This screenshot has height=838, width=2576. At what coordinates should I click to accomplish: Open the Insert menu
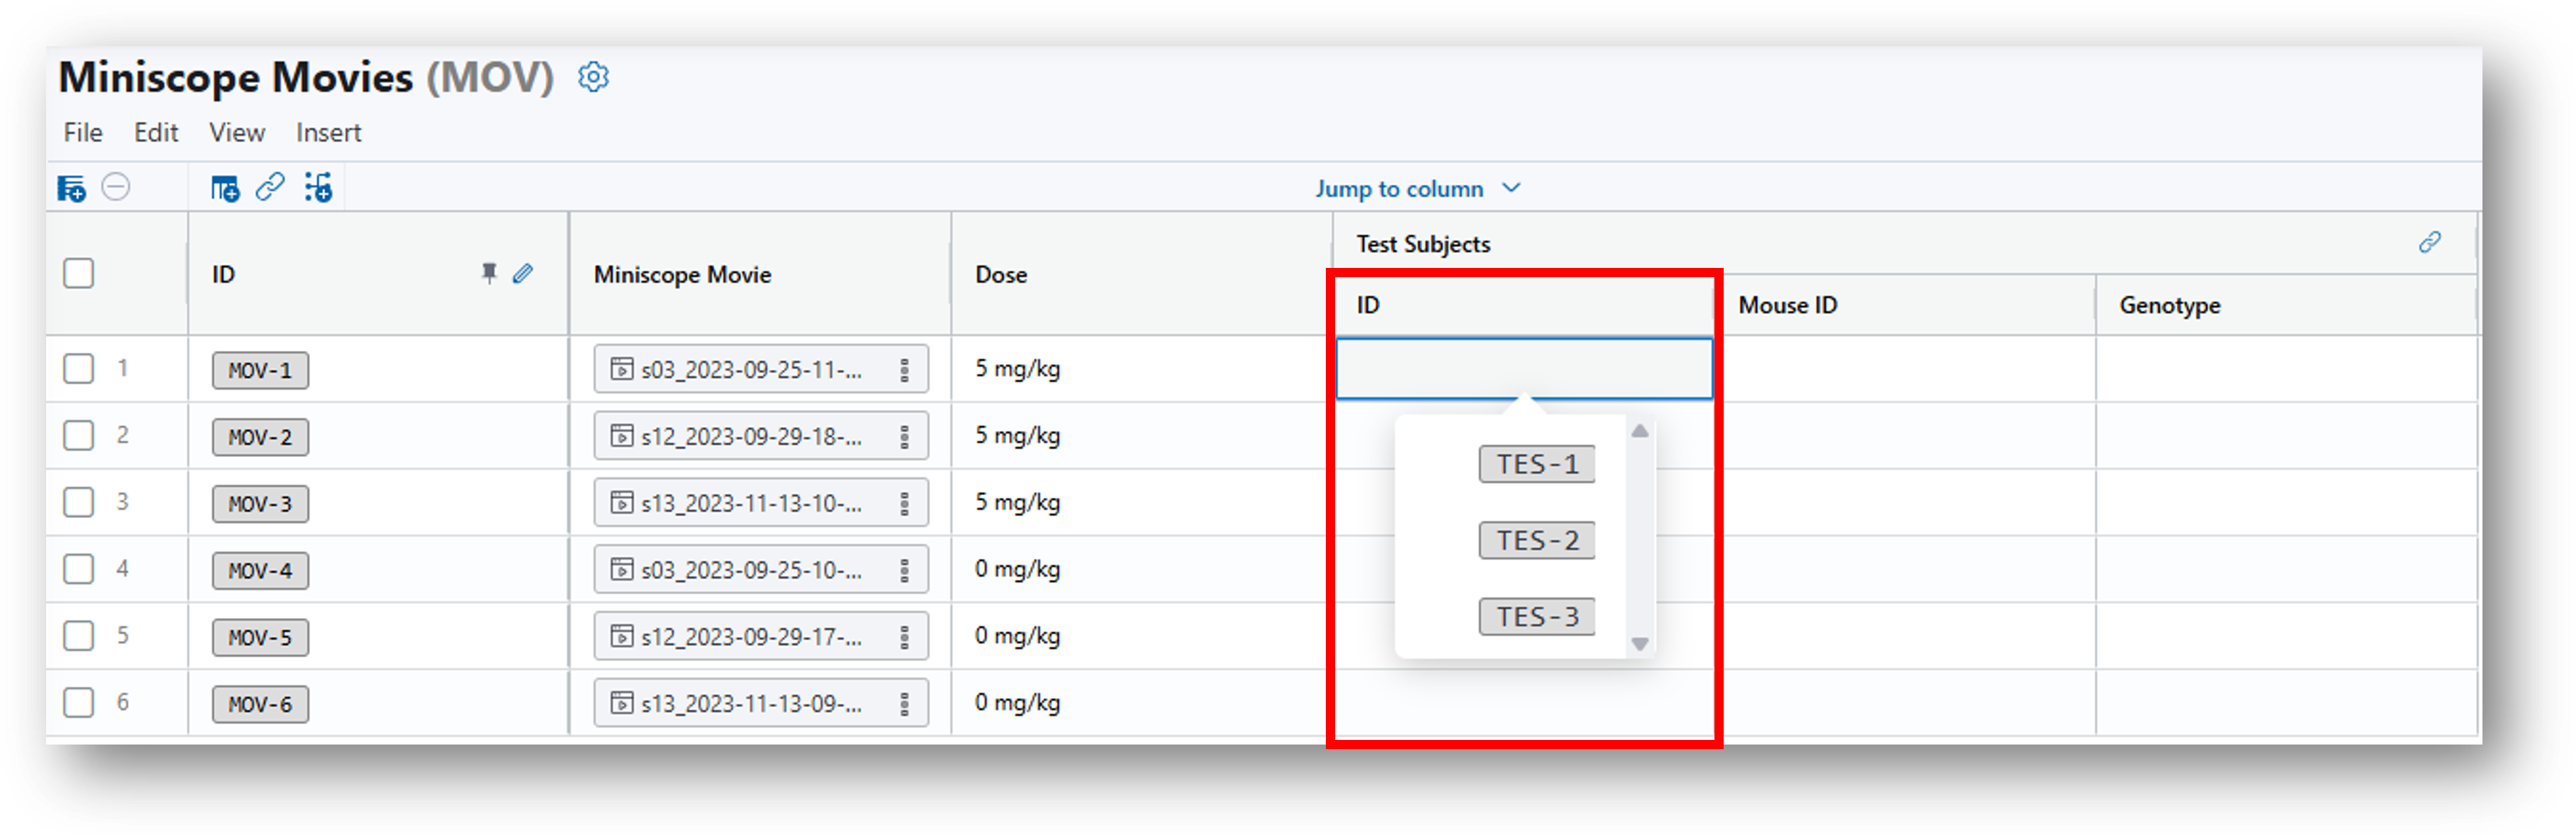[x=328, y=133]
